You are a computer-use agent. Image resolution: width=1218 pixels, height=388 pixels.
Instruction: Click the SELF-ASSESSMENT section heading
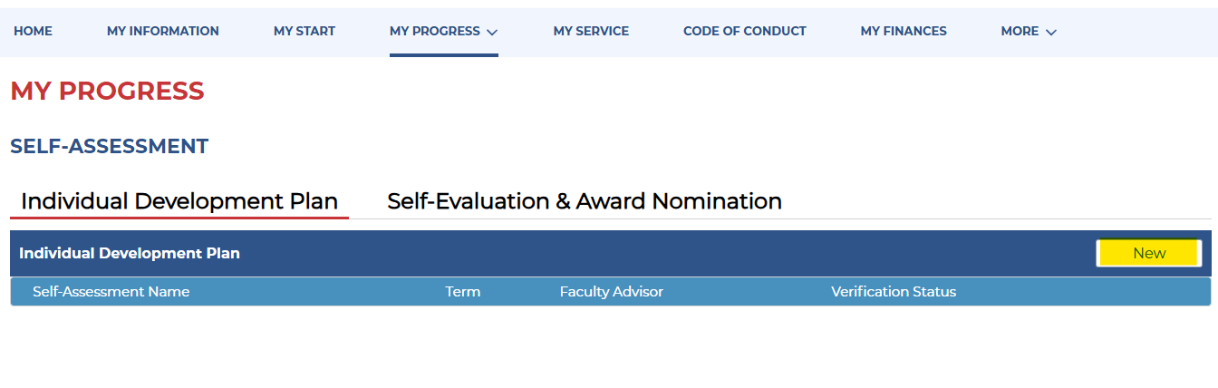[x=109, y=146]
